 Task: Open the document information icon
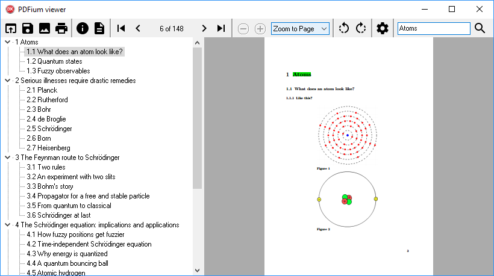click(83, 28)
